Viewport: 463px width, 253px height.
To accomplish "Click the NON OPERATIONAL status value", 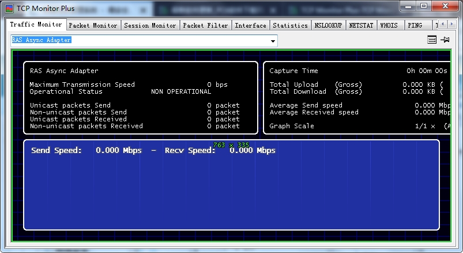I will (181, 91).
